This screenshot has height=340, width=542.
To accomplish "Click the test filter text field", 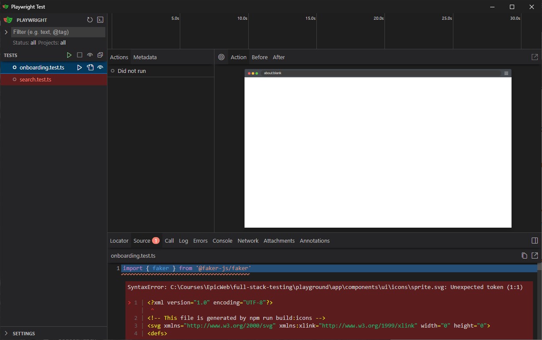I will [x=58, y=32].
